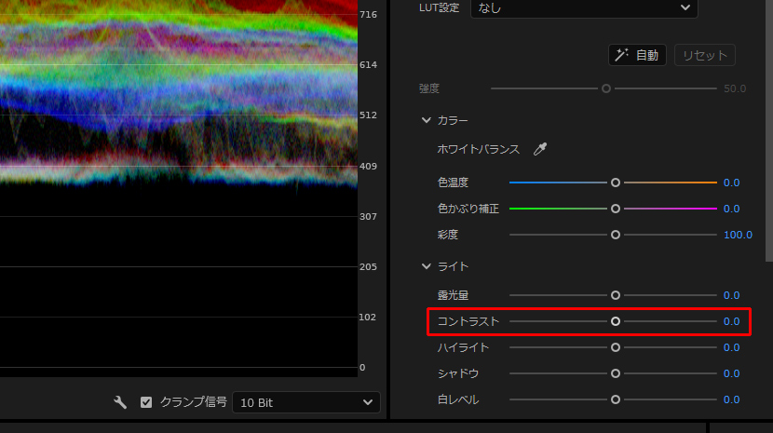Collapse the カラー section

coord(426,120)
